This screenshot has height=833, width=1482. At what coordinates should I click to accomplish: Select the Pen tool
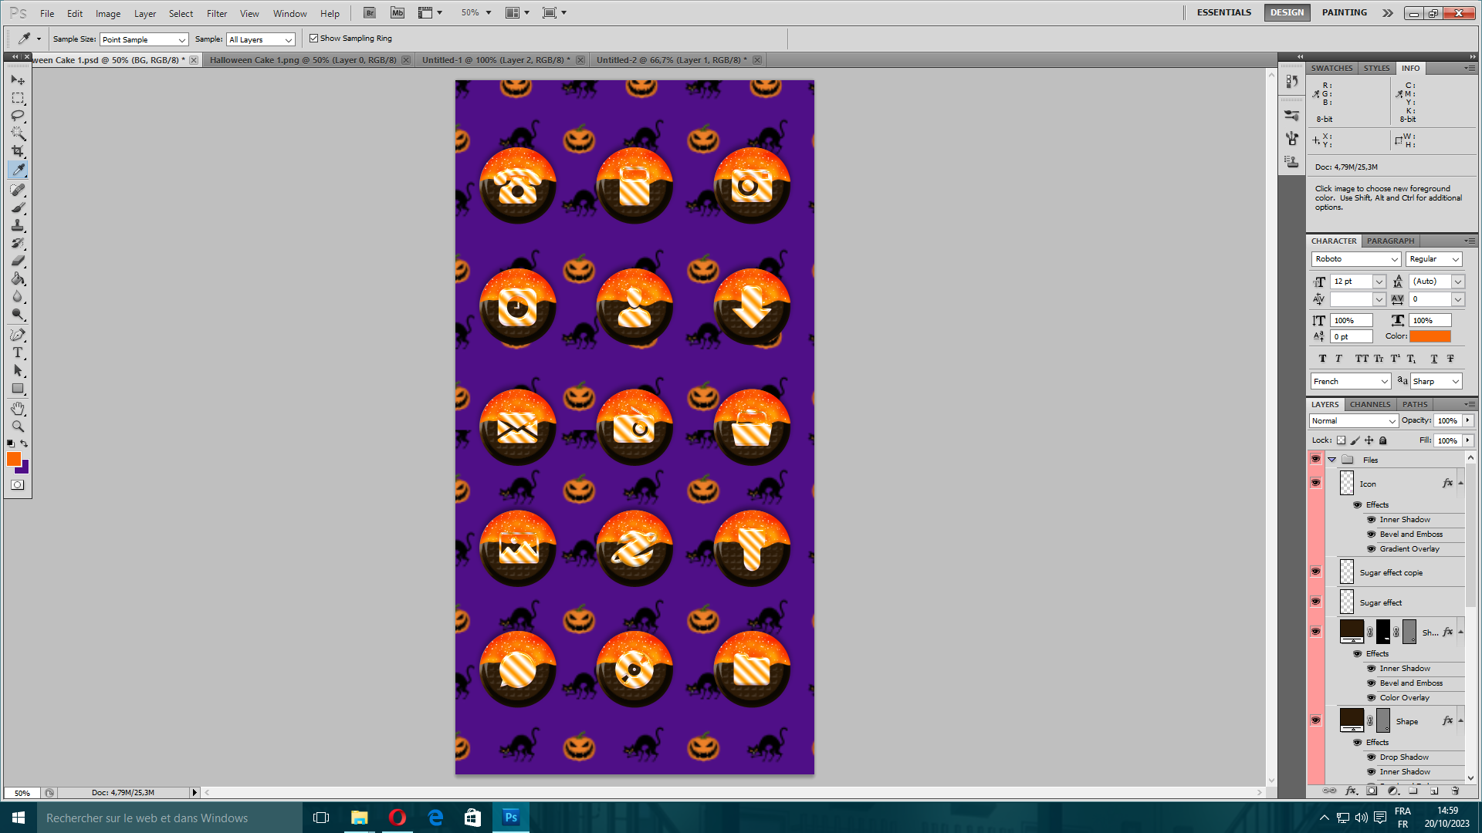[18, 335]
